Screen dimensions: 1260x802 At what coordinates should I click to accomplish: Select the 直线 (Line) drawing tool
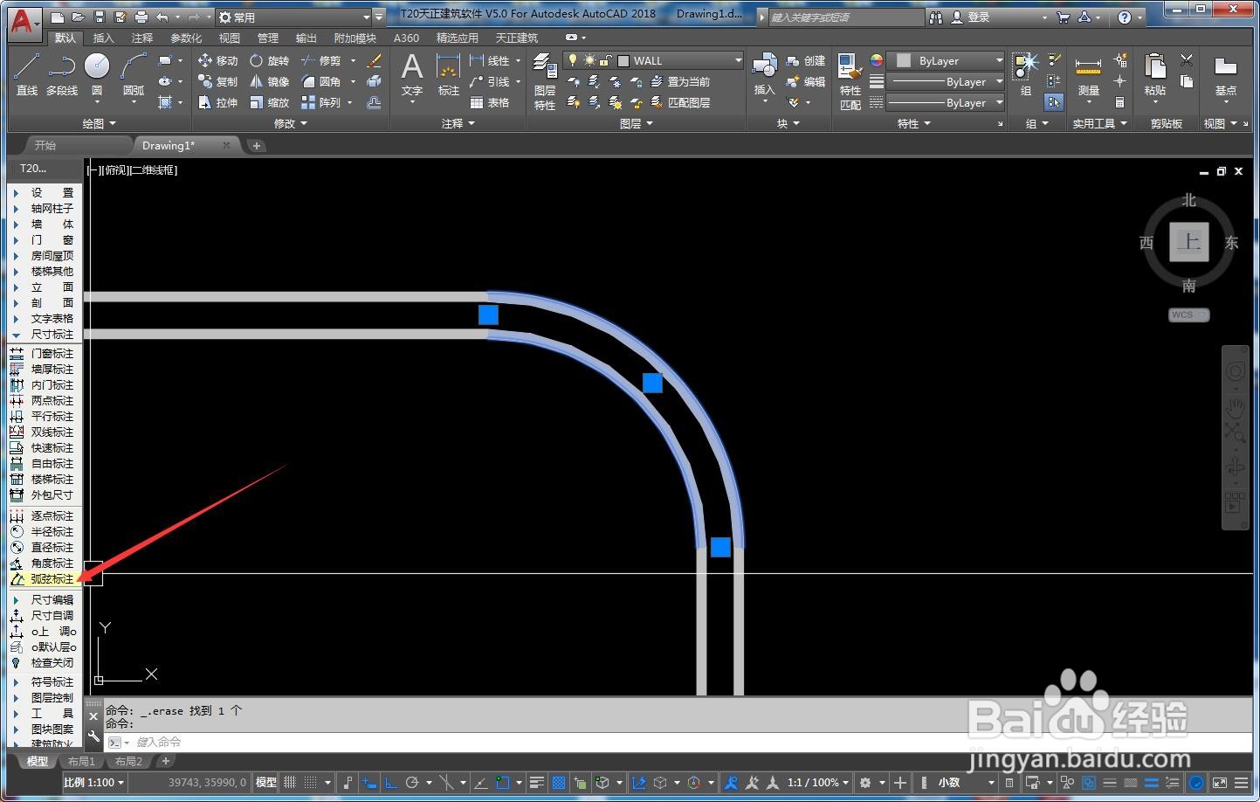click(x=26, y=73)
